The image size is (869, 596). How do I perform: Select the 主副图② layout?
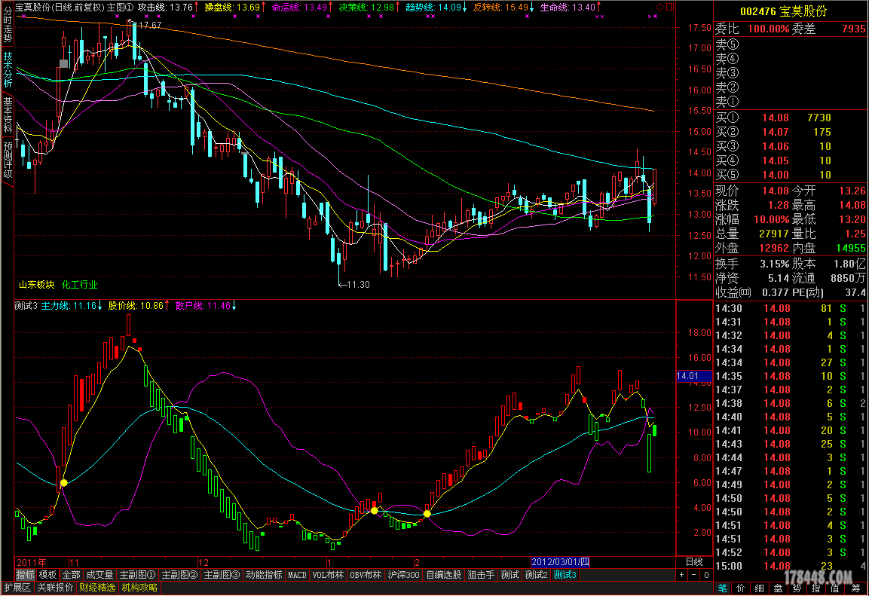point(179,575)
